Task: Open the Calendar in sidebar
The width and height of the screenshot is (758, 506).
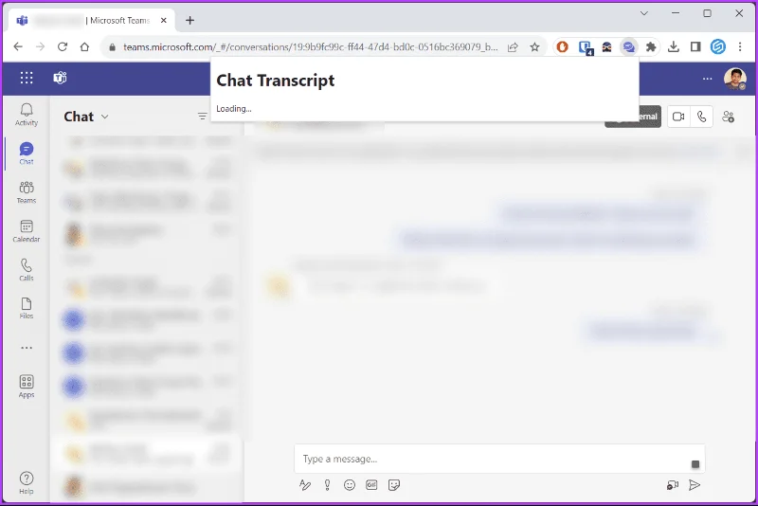Action: (x=27, y=231)
